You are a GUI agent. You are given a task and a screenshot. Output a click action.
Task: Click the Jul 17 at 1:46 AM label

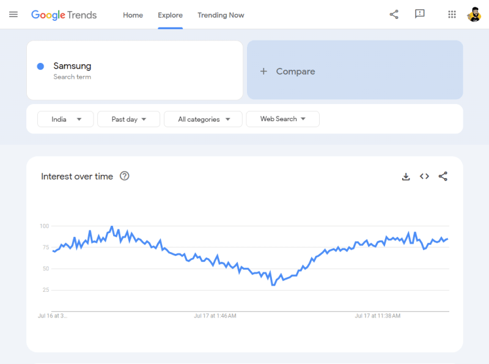tap(215, 316)
